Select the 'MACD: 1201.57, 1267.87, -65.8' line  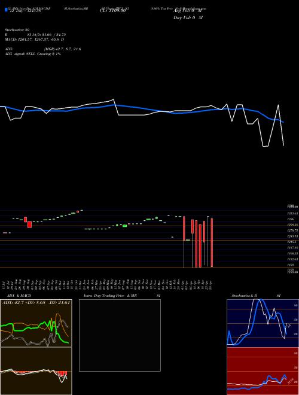(x=34, y=39)
